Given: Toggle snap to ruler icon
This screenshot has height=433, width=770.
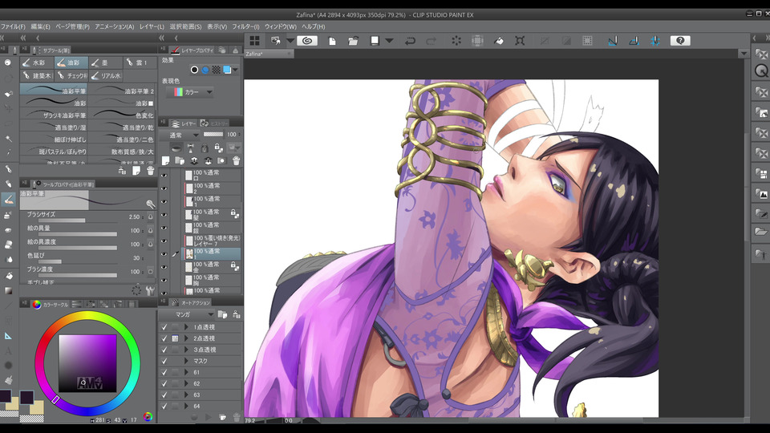Looking at the screenshot, I should pyautogui.click(x=612, y=41).
